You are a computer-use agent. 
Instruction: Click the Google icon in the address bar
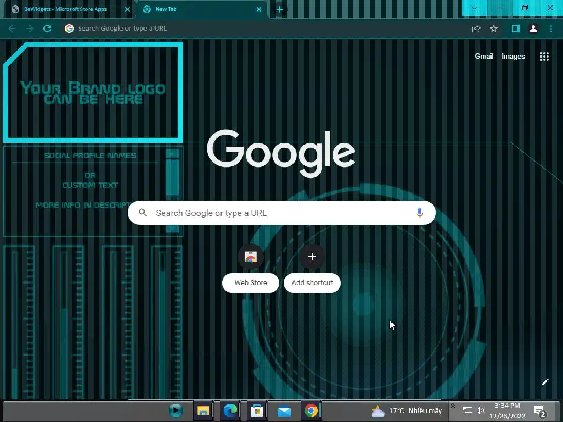(69, 29)
